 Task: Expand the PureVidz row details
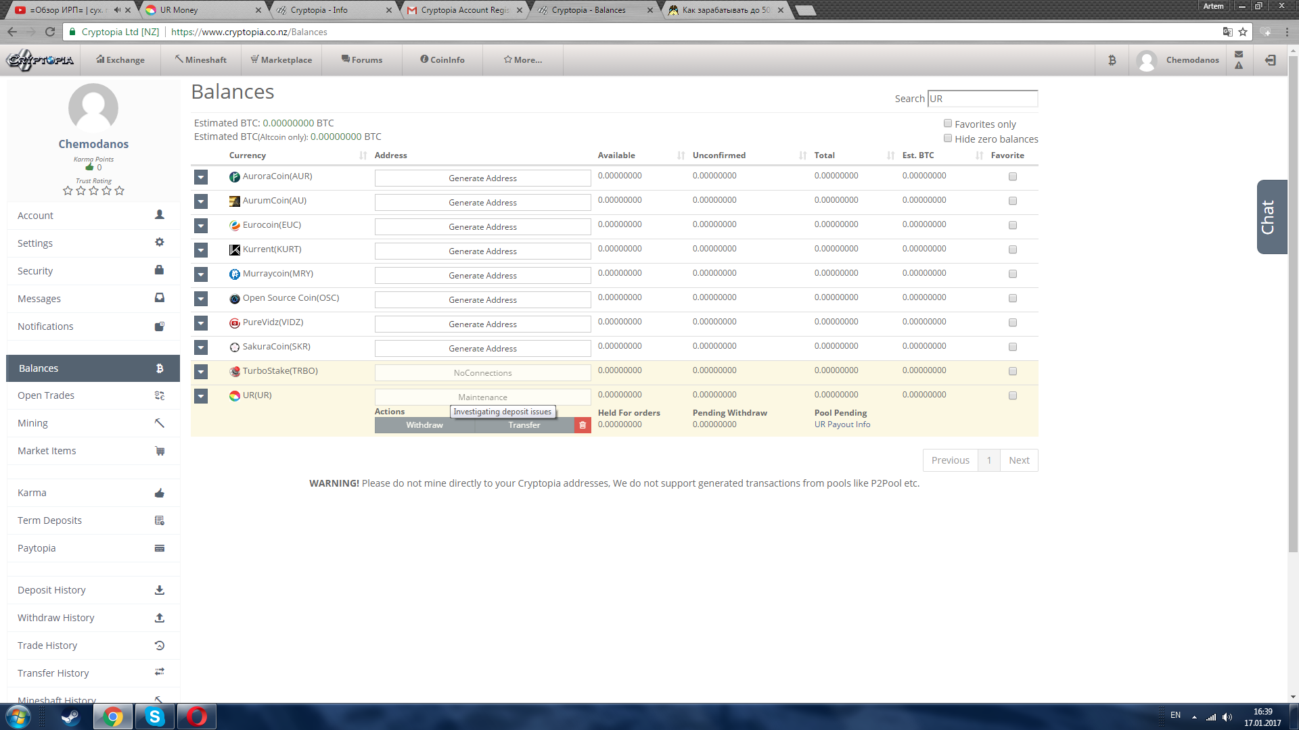click(201, 323)
